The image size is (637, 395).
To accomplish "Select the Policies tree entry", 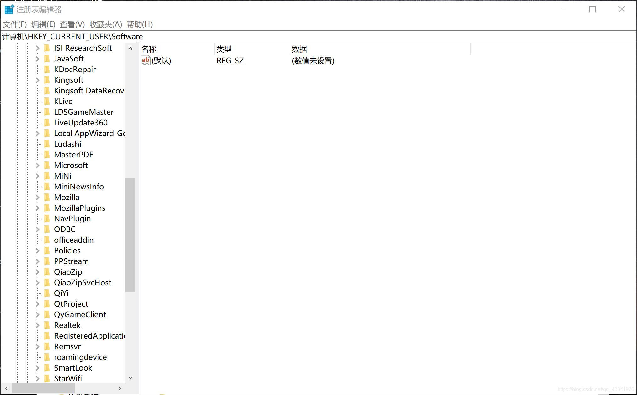I will pyautogui.click(x=67, y=251).
